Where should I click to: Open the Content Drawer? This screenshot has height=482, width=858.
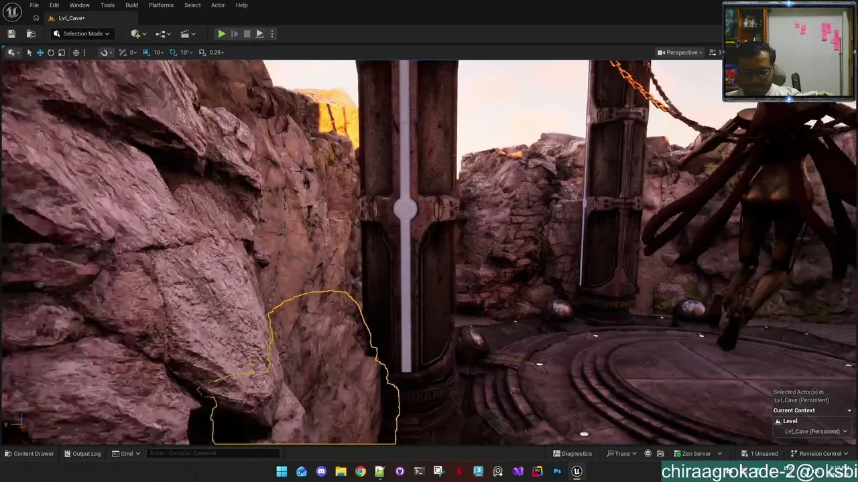[x=29, y=453]
